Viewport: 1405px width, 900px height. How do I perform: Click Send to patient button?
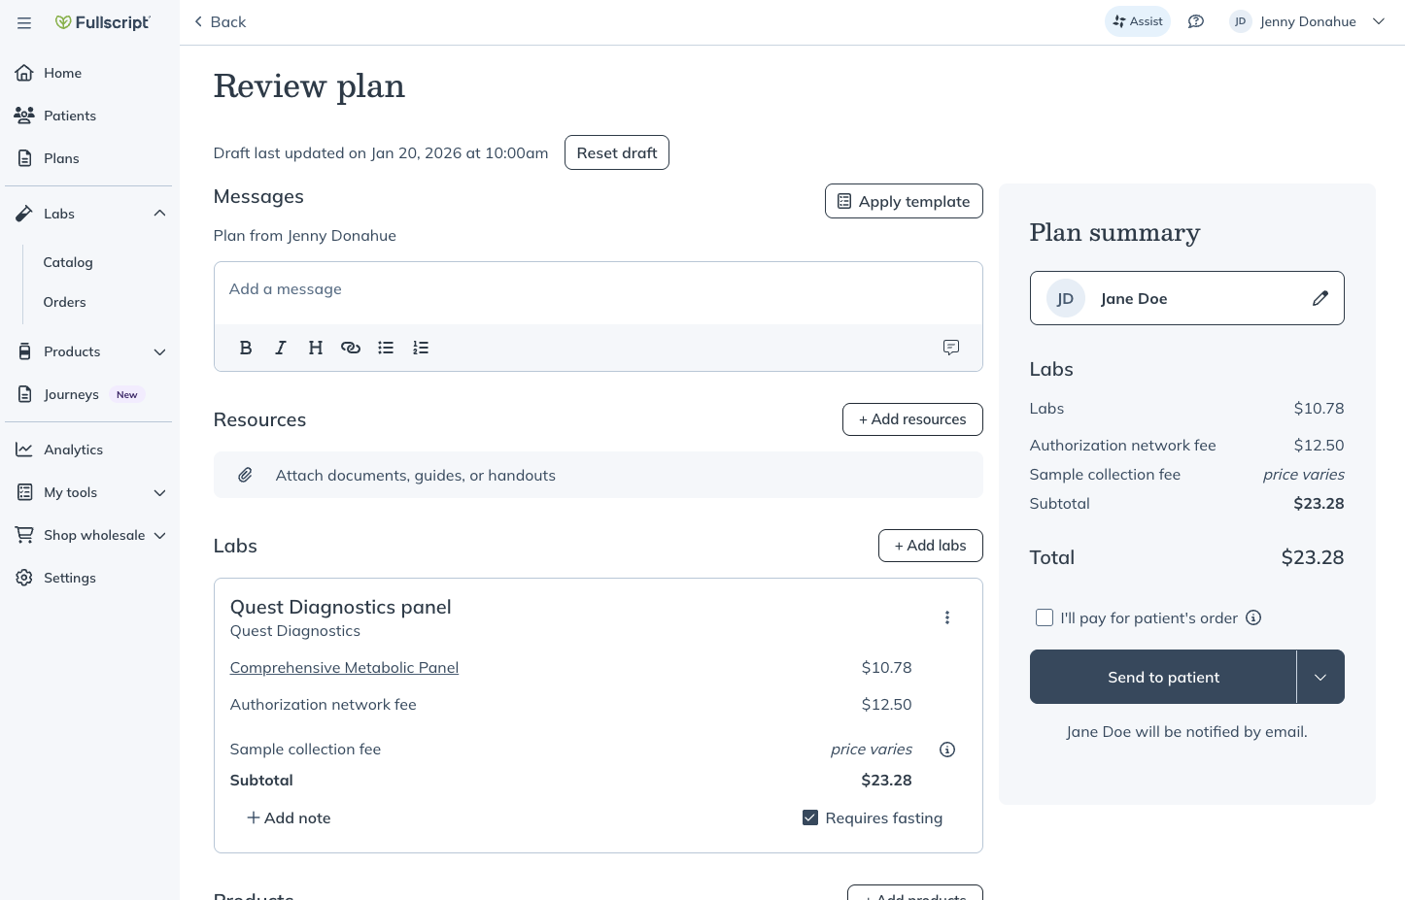coord(1163,677)
